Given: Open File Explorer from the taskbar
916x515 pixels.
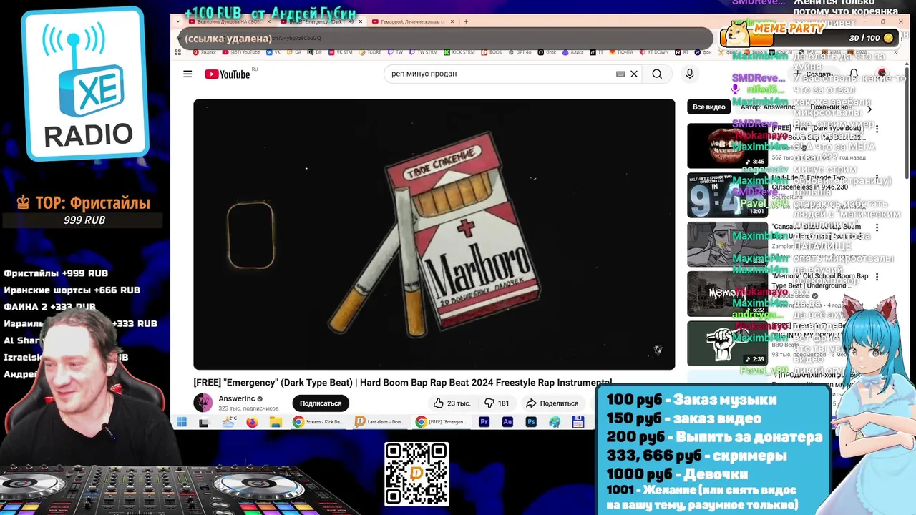Looking at the screenshot, I should pos(276,422).
